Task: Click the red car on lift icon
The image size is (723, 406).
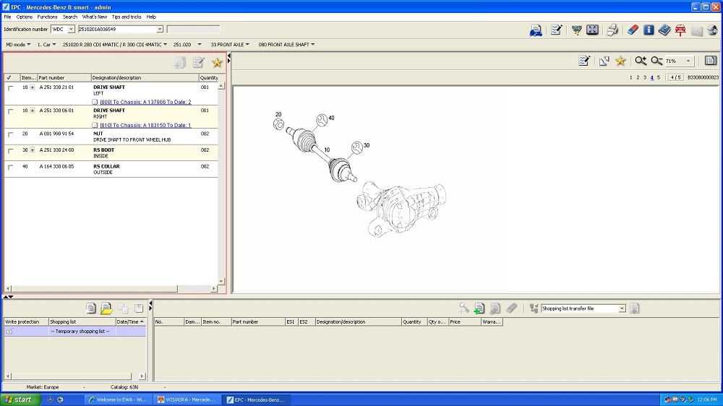Action: [x=680, y=30]
